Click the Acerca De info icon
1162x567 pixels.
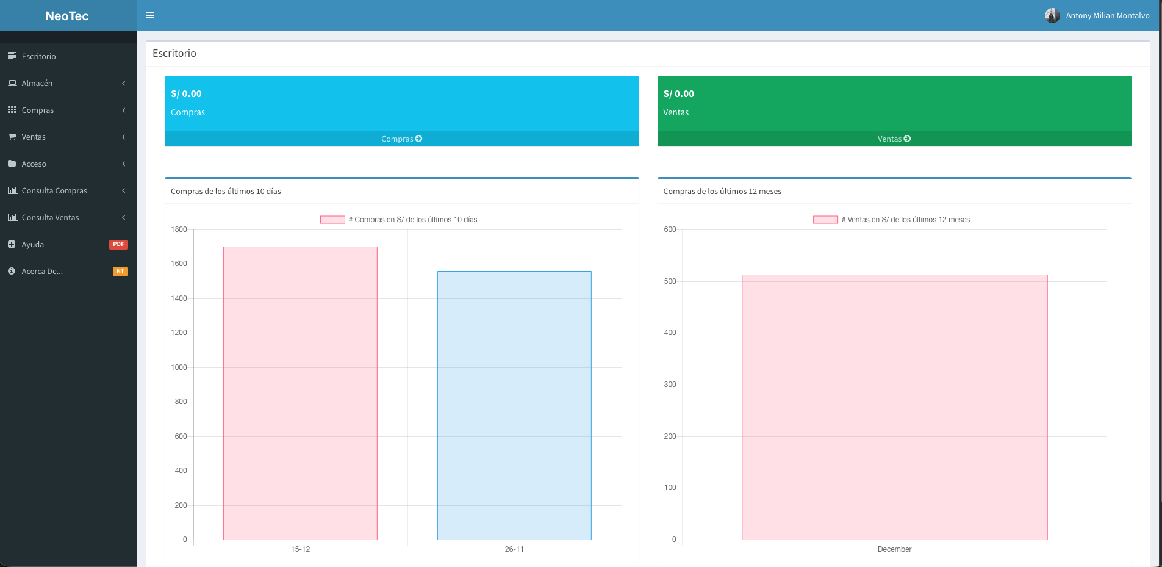click(x=12, y=271)
